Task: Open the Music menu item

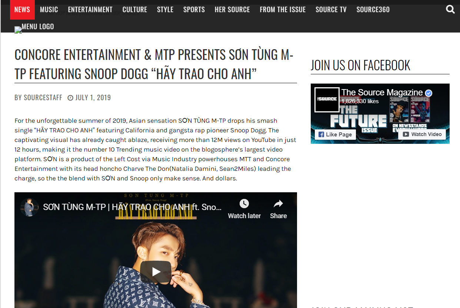Action: click(49, 10)
